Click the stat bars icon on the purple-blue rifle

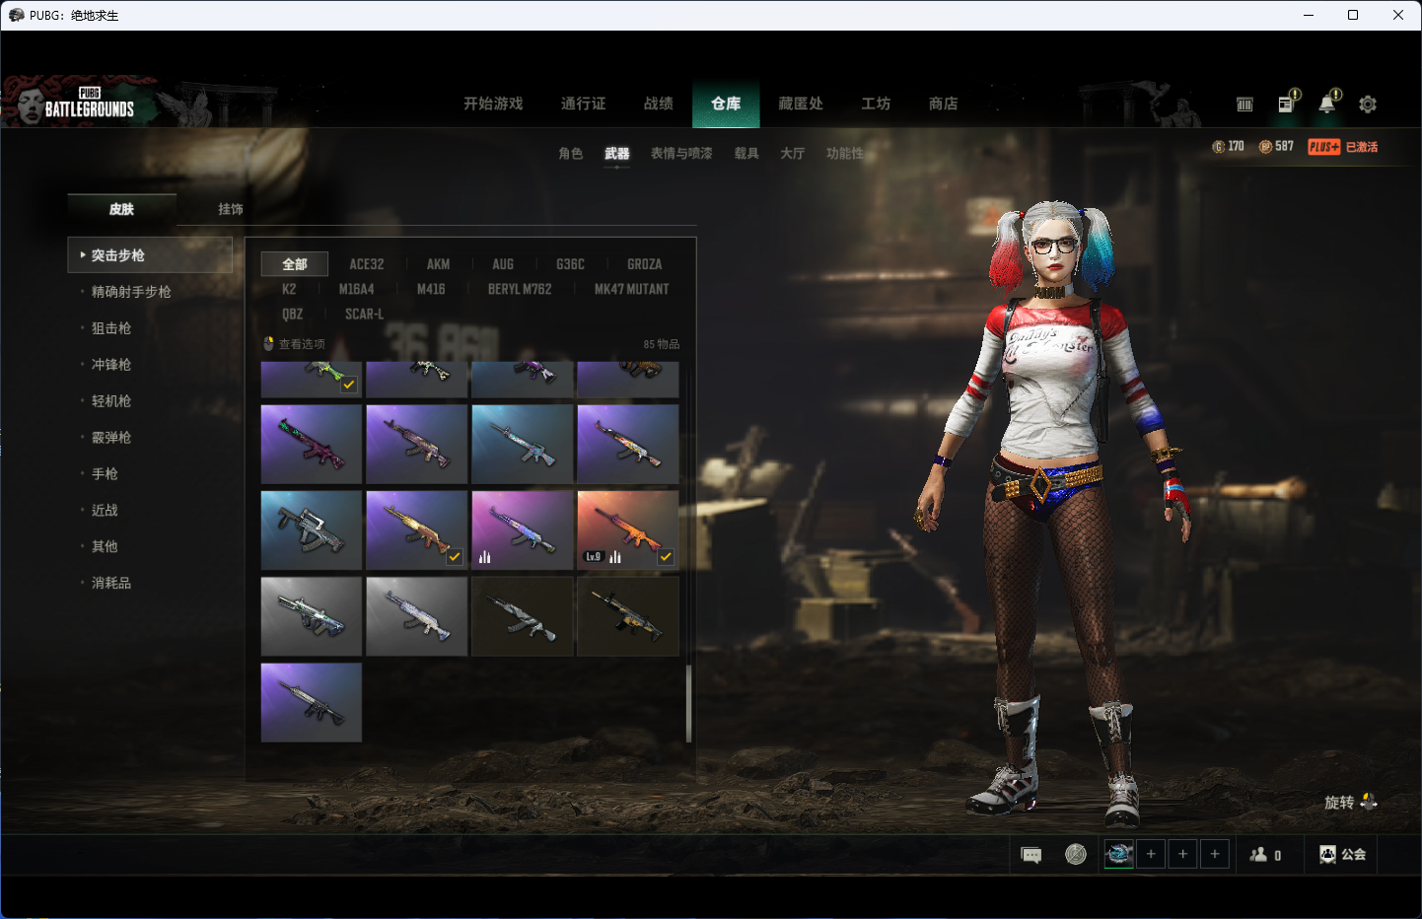[x=485, y=557]
